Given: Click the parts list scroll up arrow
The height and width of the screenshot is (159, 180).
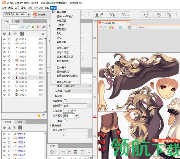Looking at the screenshot, I should 45,38.
